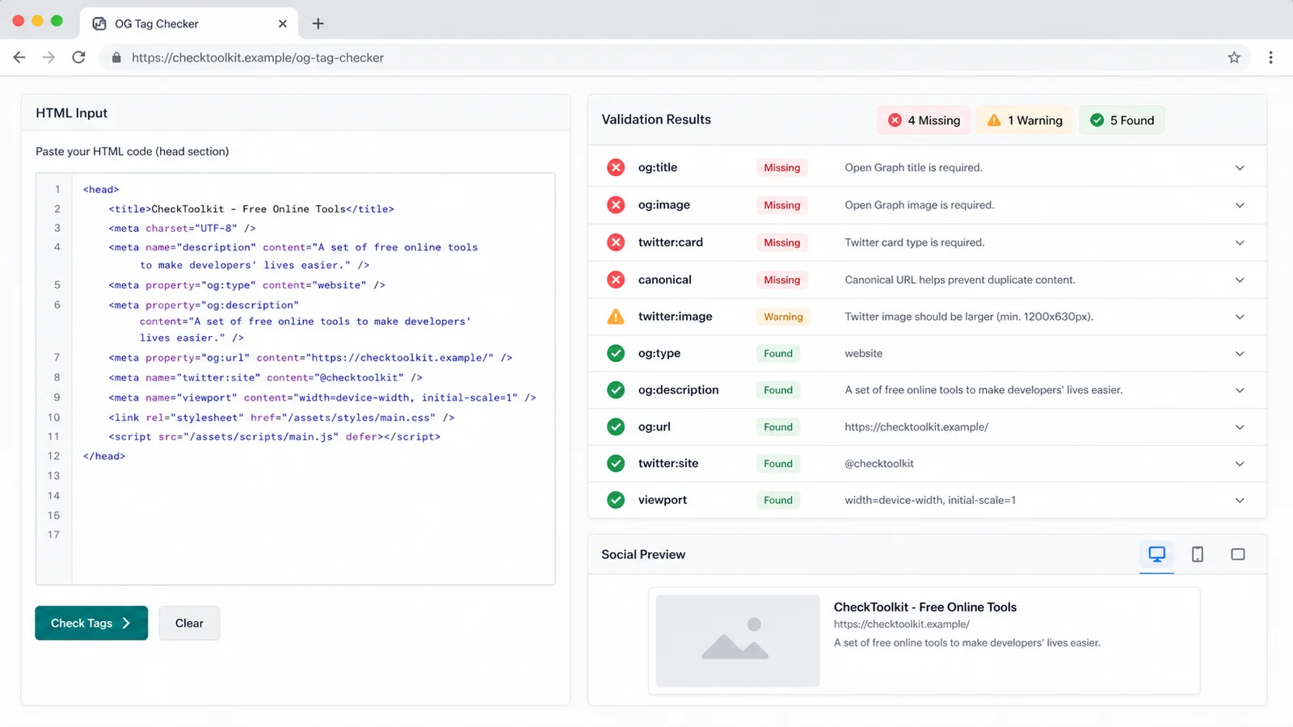Click the og:image red error icon
This screenshot has height=727, width=1293.
tap(616, 204)
